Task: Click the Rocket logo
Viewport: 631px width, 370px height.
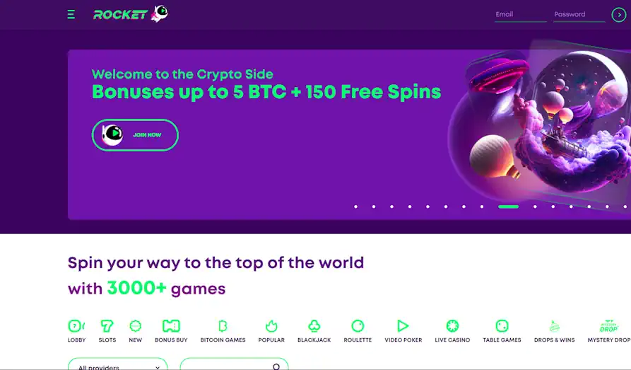Action: pos(131,14)
